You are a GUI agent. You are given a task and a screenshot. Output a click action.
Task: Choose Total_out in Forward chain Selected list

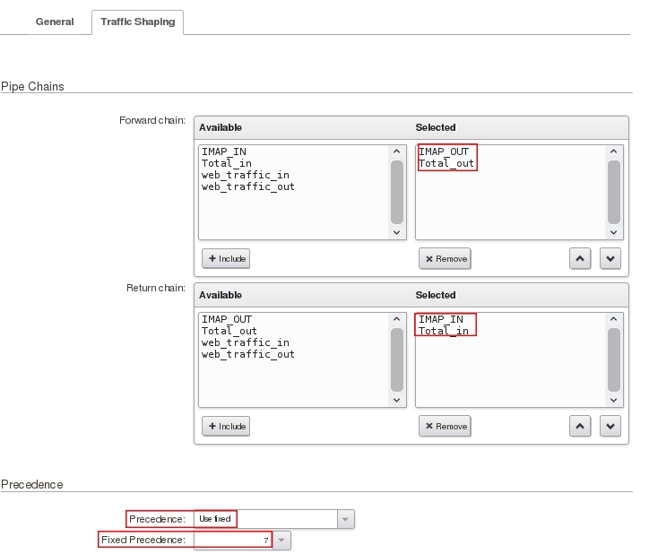coord(446,164)
